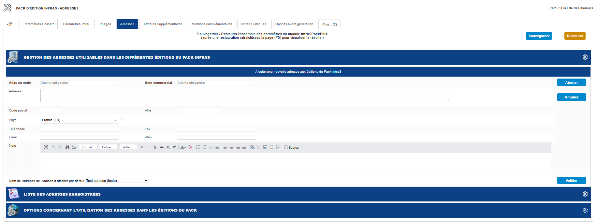Open Find (binoculars) in note editor

click(67, 147)
